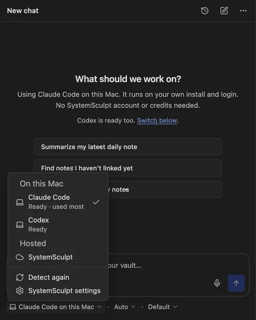This screenshot has height=320, width=256.
Task: Click cloud icon beside SystemSculpt entry
Action: point(20,257)
